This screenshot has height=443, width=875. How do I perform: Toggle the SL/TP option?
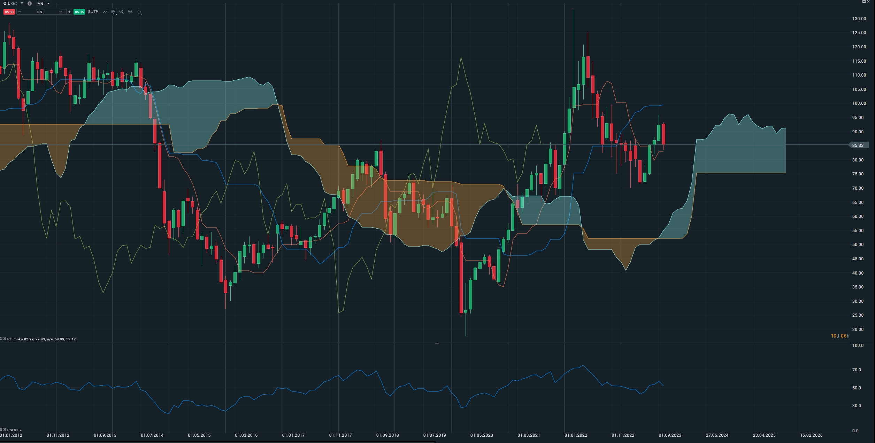[93, 12]
